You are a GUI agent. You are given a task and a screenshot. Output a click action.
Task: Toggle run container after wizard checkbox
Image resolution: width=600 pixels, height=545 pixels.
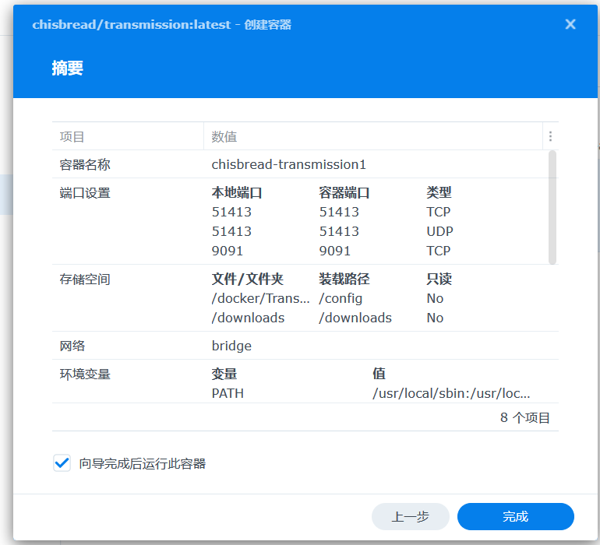pyautogui.click(x=62, y=463)
